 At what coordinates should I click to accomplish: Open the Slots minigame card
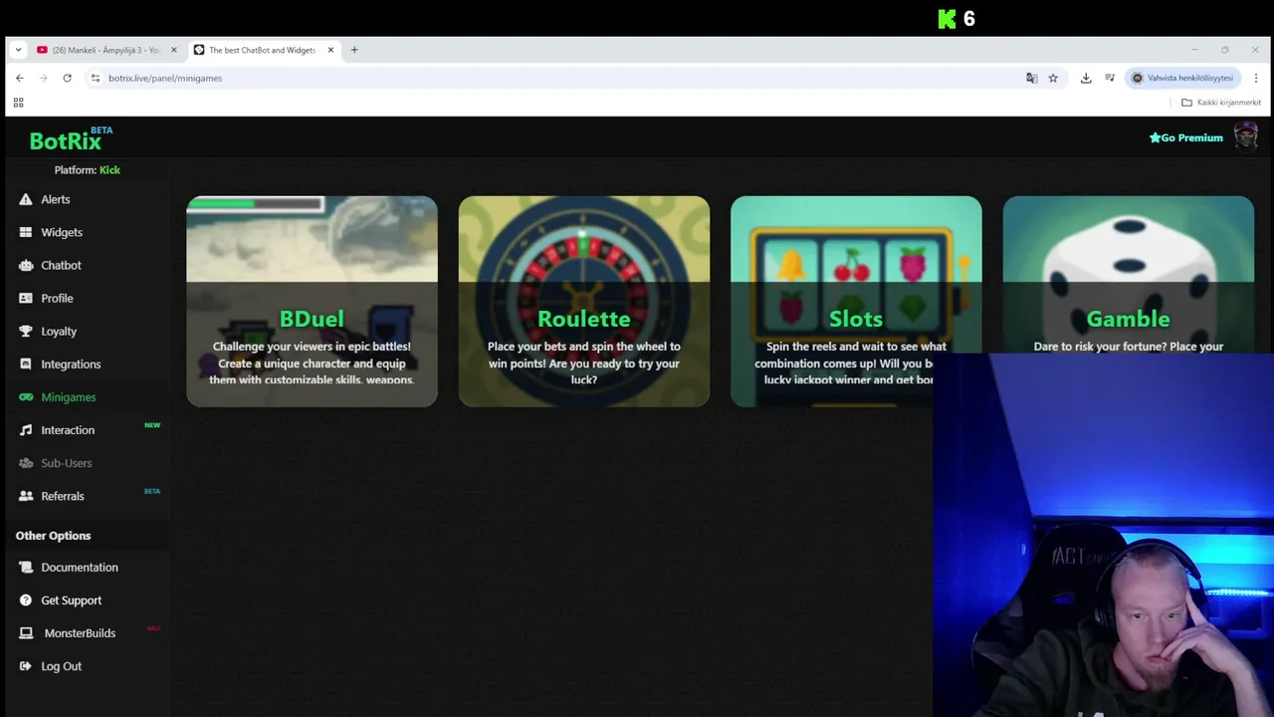pos(856,301)
